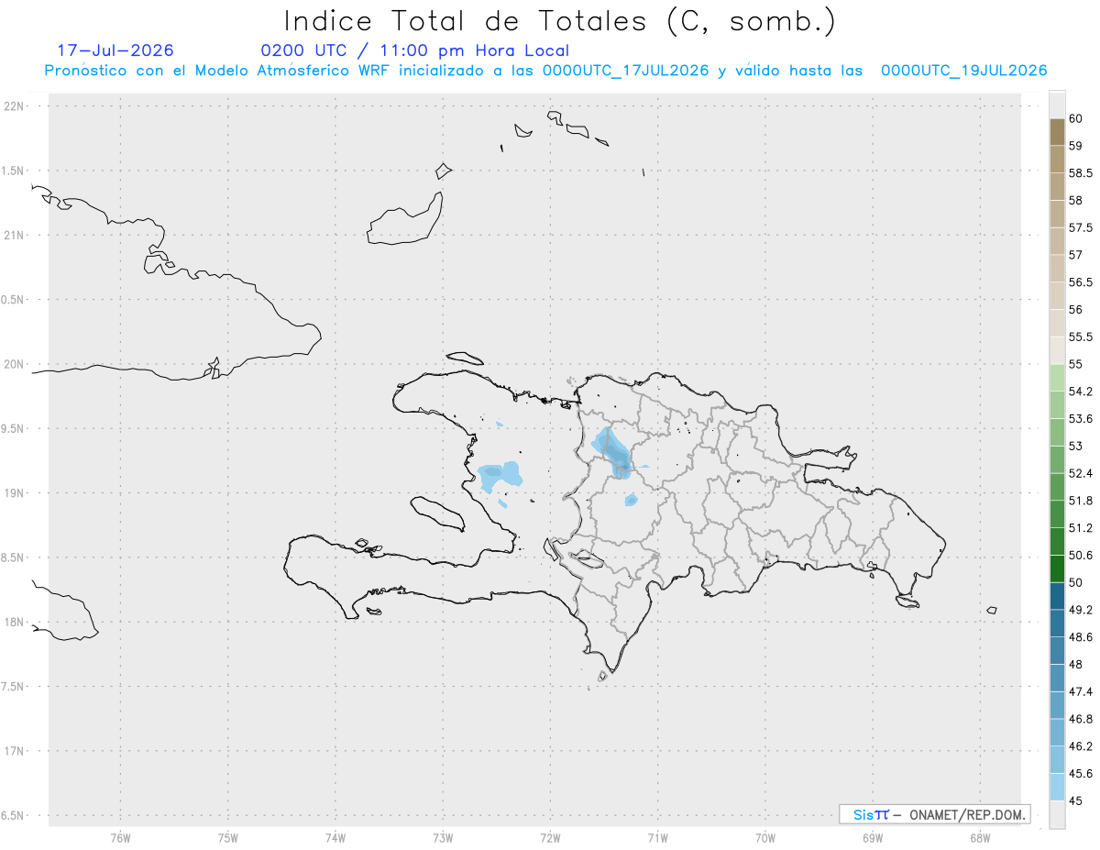Click the longitude label '71W'

657,837
